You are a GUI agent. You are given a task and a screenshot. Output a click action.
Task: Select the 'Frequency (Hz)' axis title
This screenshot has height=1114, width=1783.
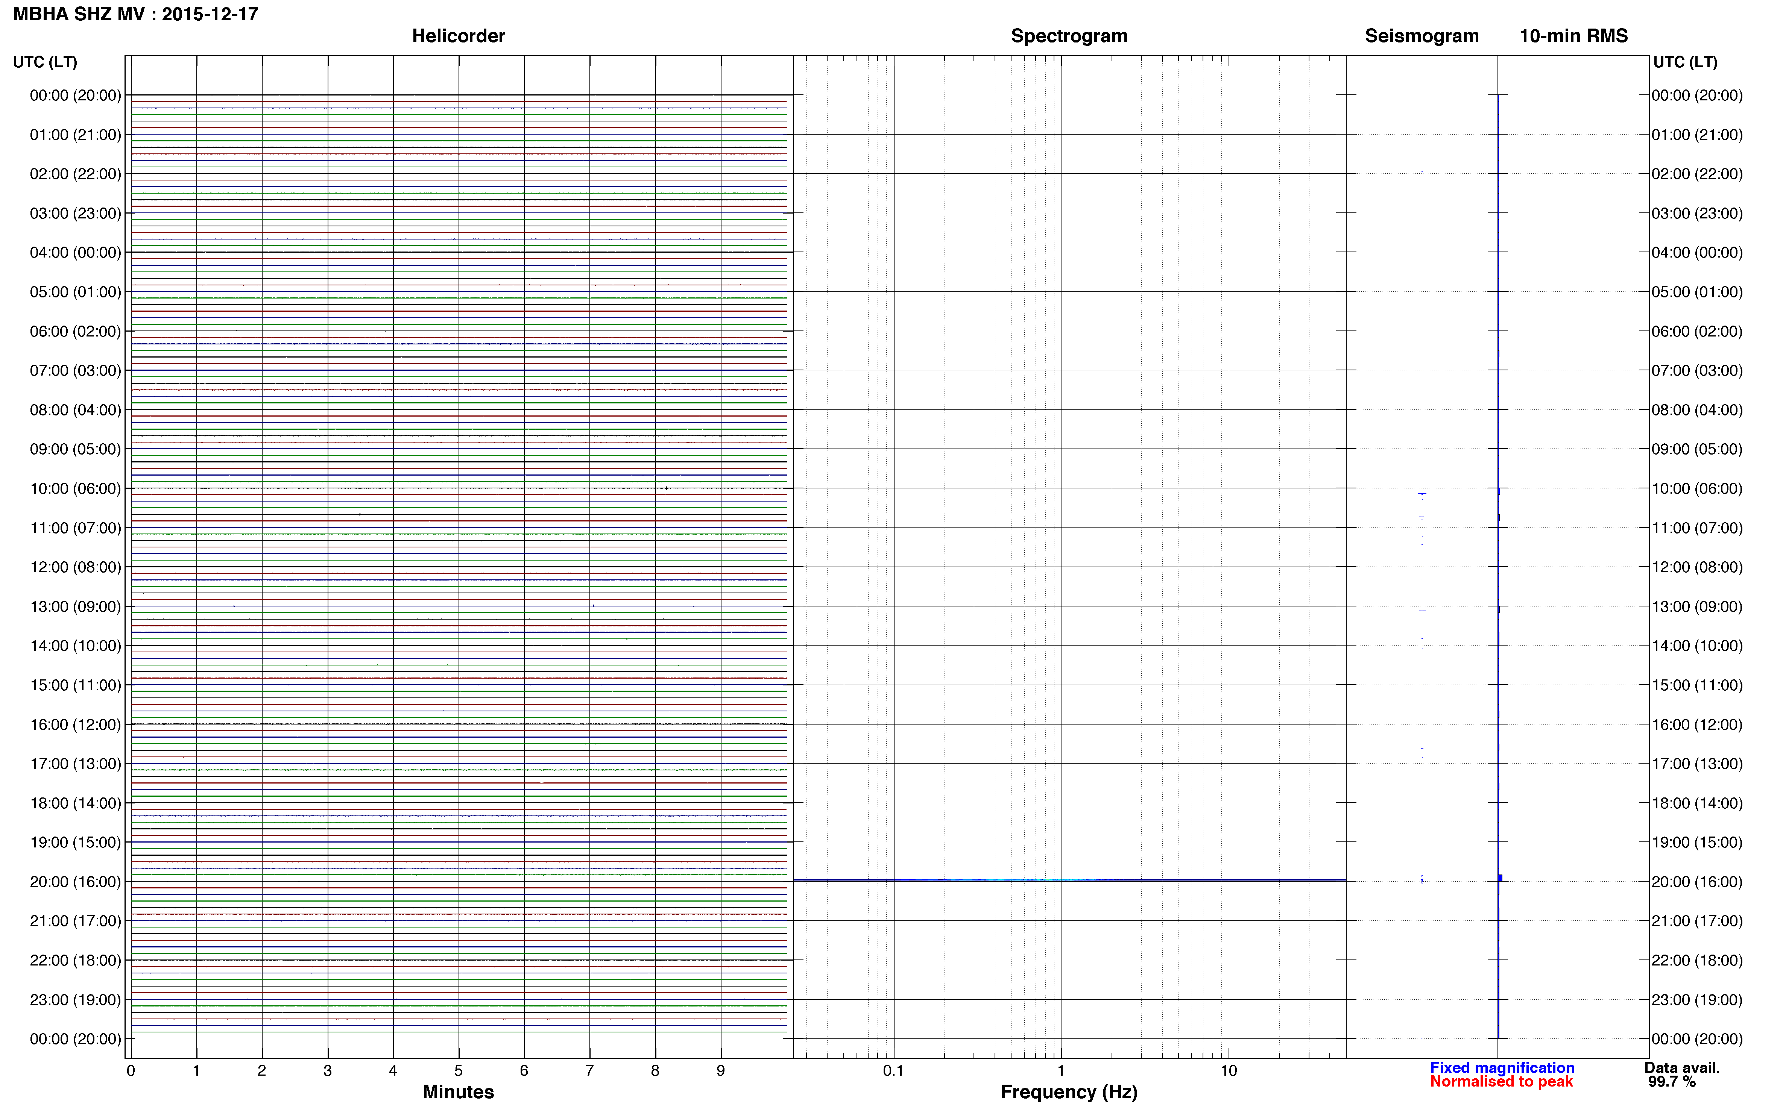click(x=1069, y=1092)
